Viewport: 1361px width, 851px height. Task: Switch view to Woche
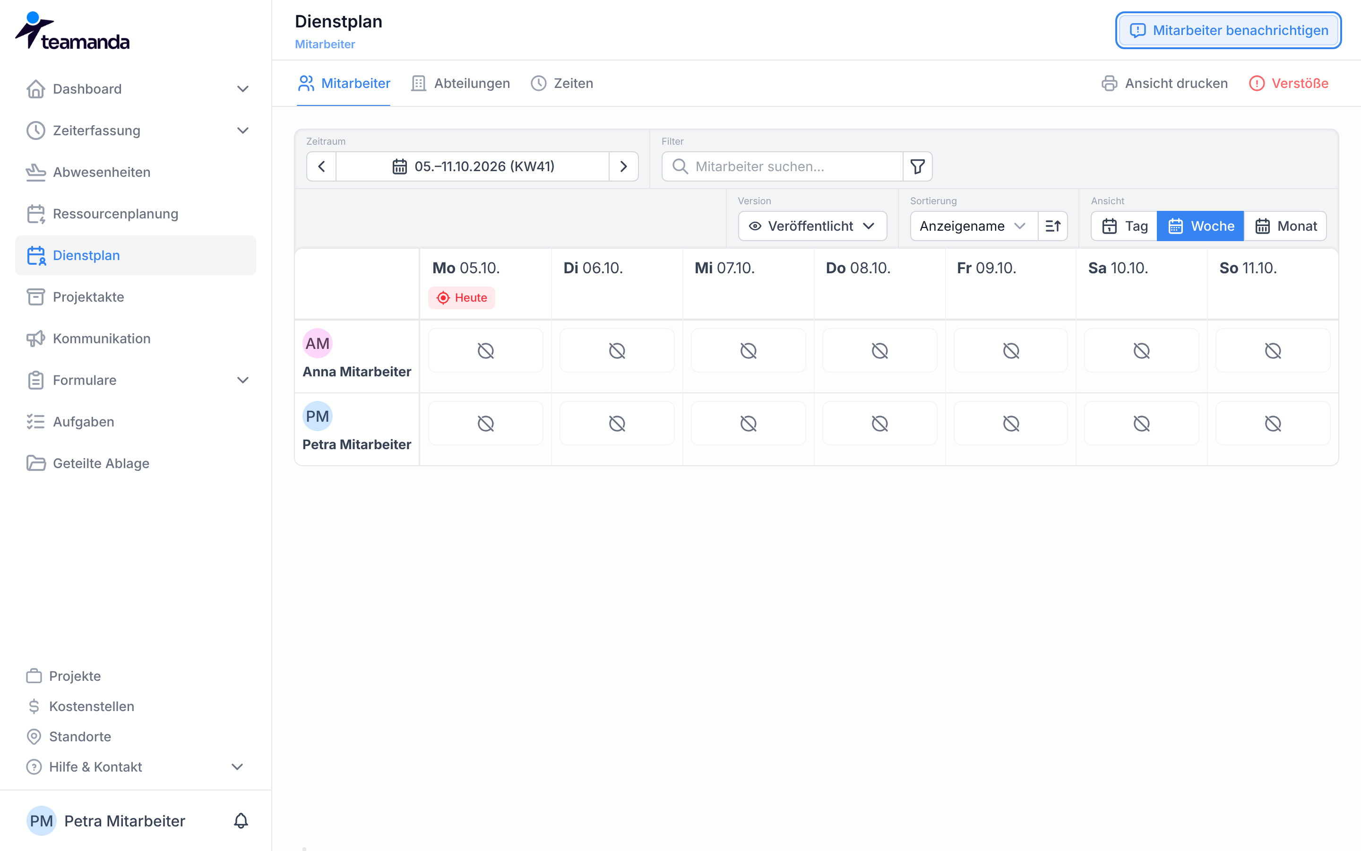click(1200, 226)
